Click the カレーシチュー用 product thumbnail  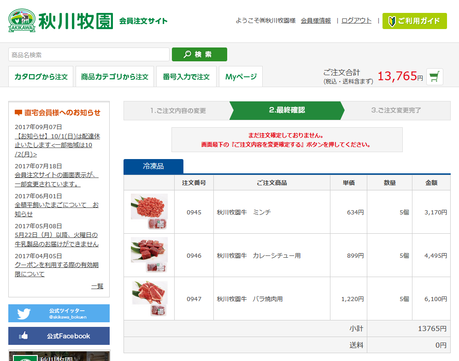point(149,254)
